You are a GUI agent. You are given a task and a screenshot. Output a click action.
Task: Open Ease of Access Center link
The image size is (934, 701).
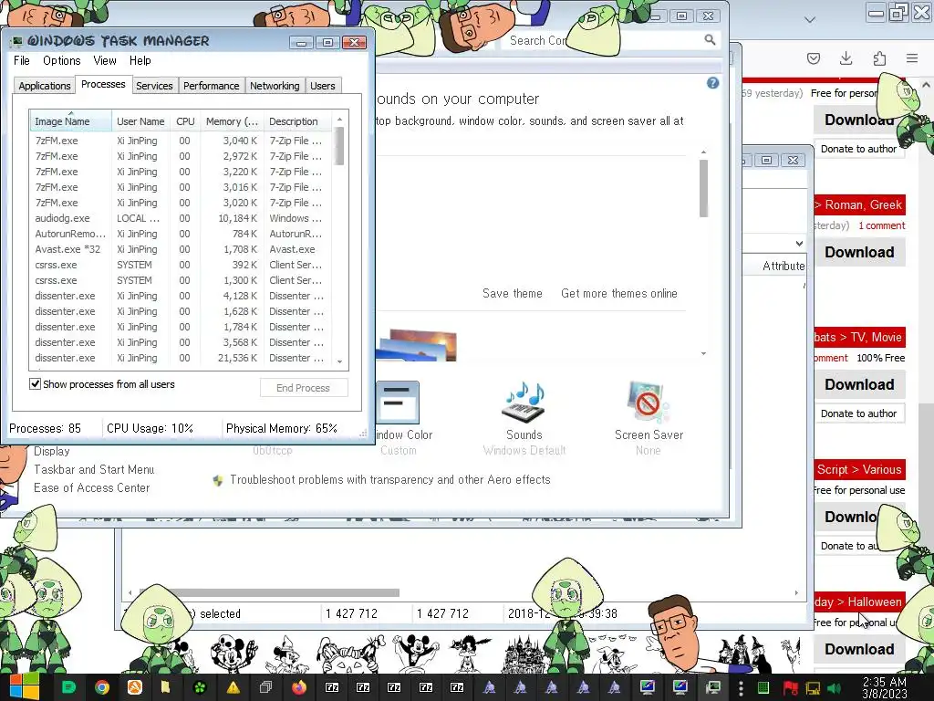pos(92,488)
